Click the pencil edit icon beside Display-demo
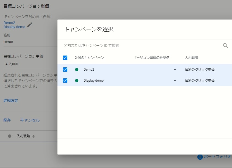232x168 pixels. coord(29,25)
